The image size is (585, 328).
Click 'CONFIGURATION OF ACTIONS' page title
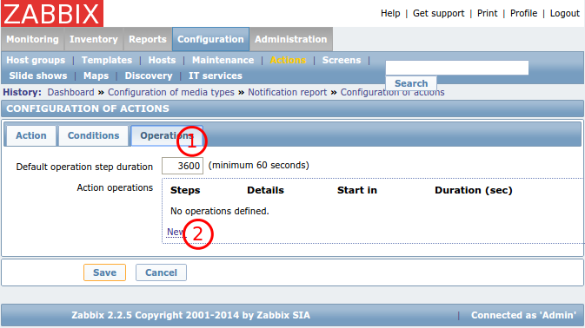pyautogui.click(x=88, y=108)
